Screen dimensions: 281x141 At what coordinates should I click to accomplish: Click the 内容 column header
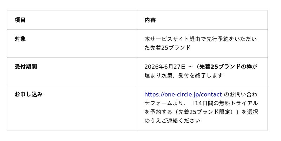(150, 20)
